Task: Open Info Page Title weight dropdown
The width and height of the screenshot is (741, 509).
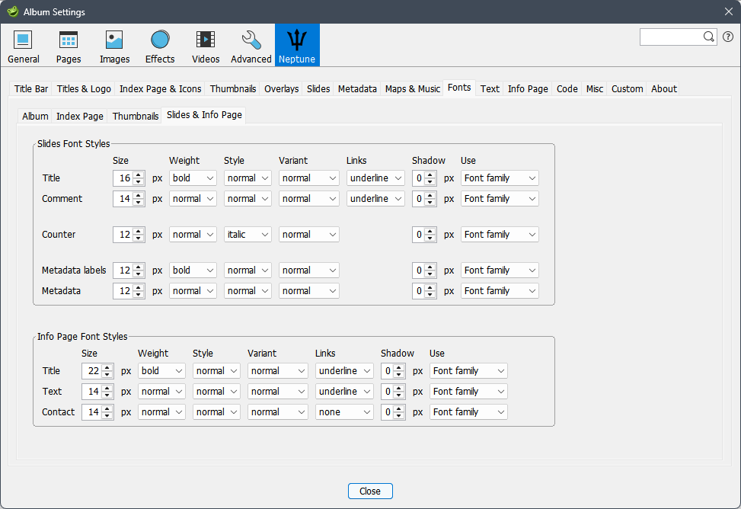Action: pos(161,371)
